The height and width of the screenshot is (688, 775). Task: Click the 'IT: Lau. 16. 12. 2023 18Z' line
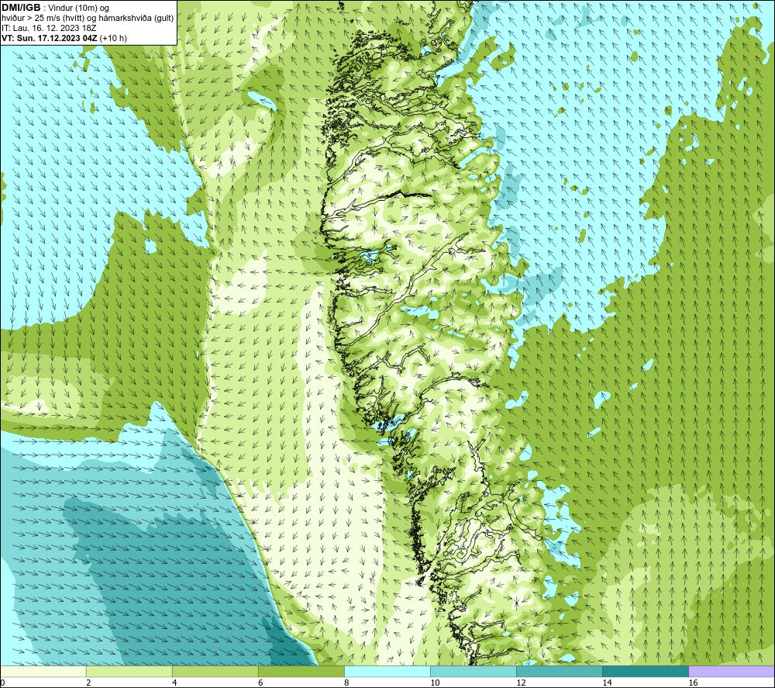click(x=48, y=28)
